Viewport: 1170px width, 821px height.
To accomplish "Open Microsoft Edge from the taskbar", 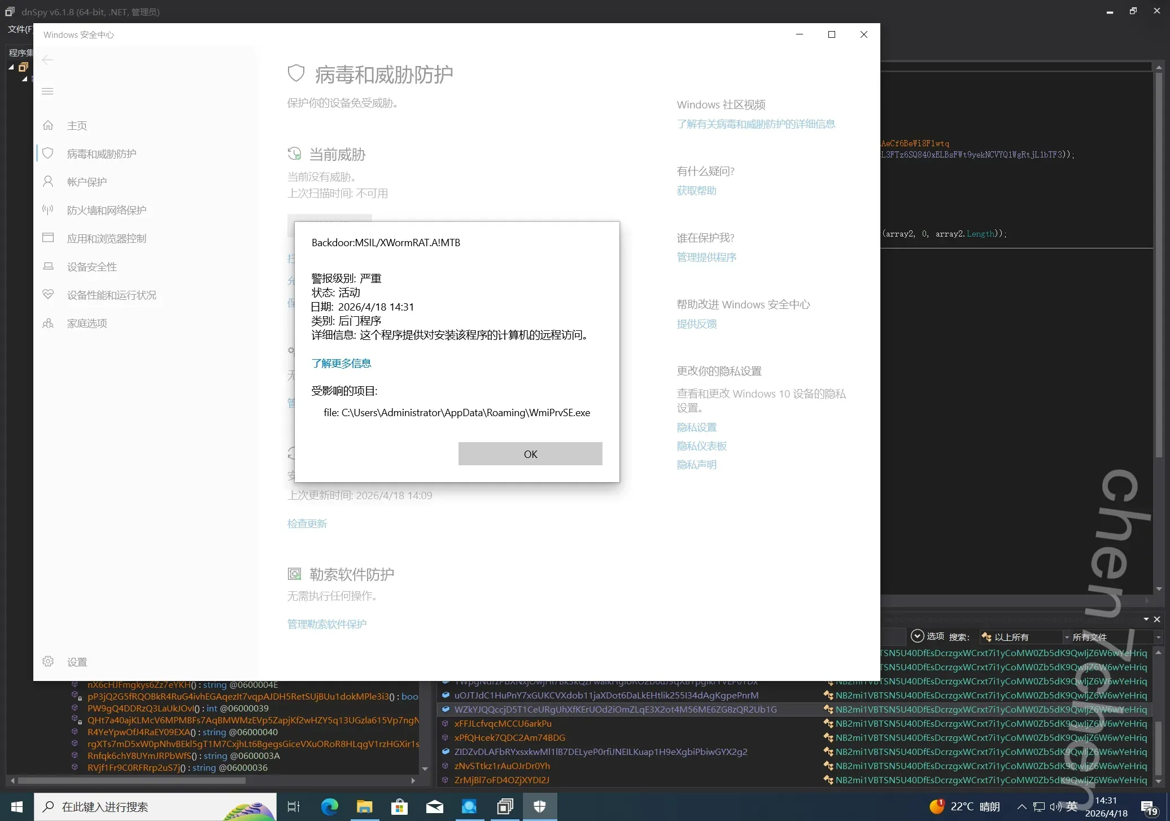I will (329, 807).
